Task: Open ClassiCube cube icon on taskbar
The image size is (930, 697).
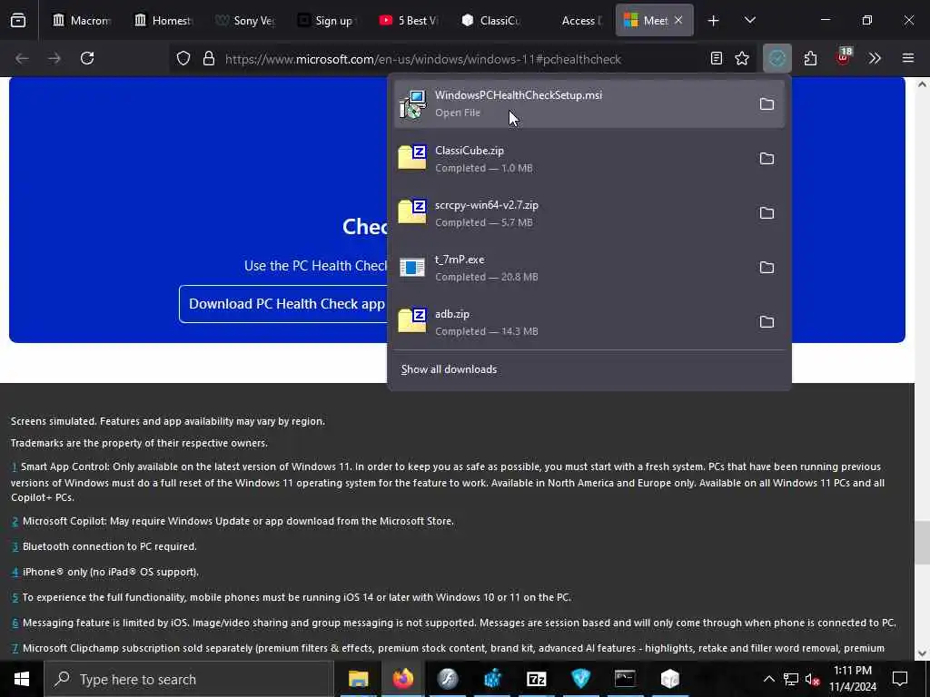Action: (x=669, y=679)
